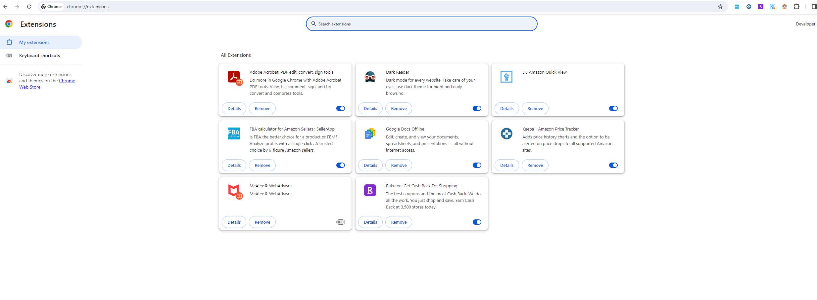Screen dimensions: 817x300
Task: Switch off DS Amazon Quick View
Action: pyautogui.click(x=613, y=108)
